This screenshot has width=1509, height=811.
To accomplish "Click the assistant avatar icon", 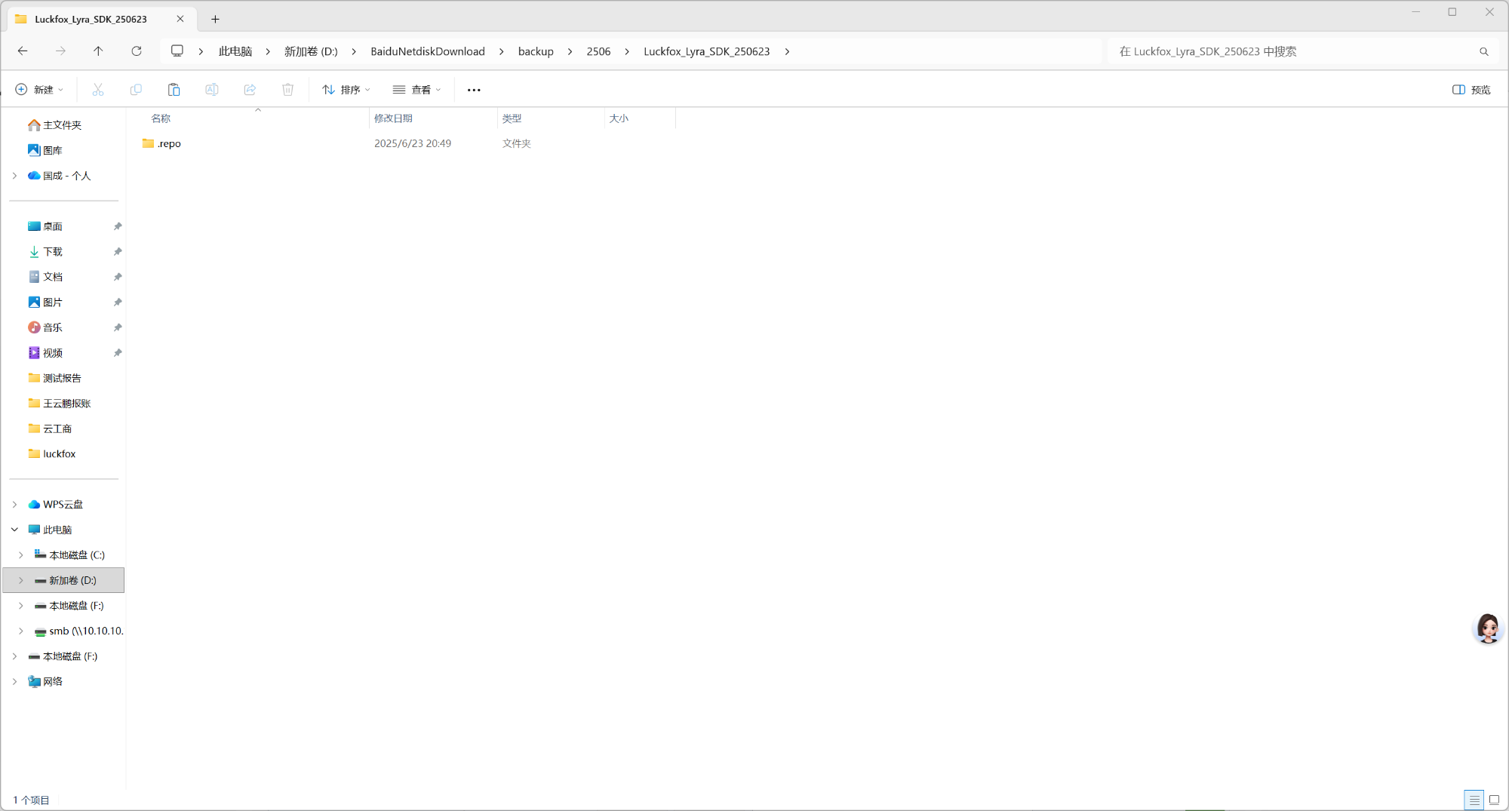I will pos(1488,628).
